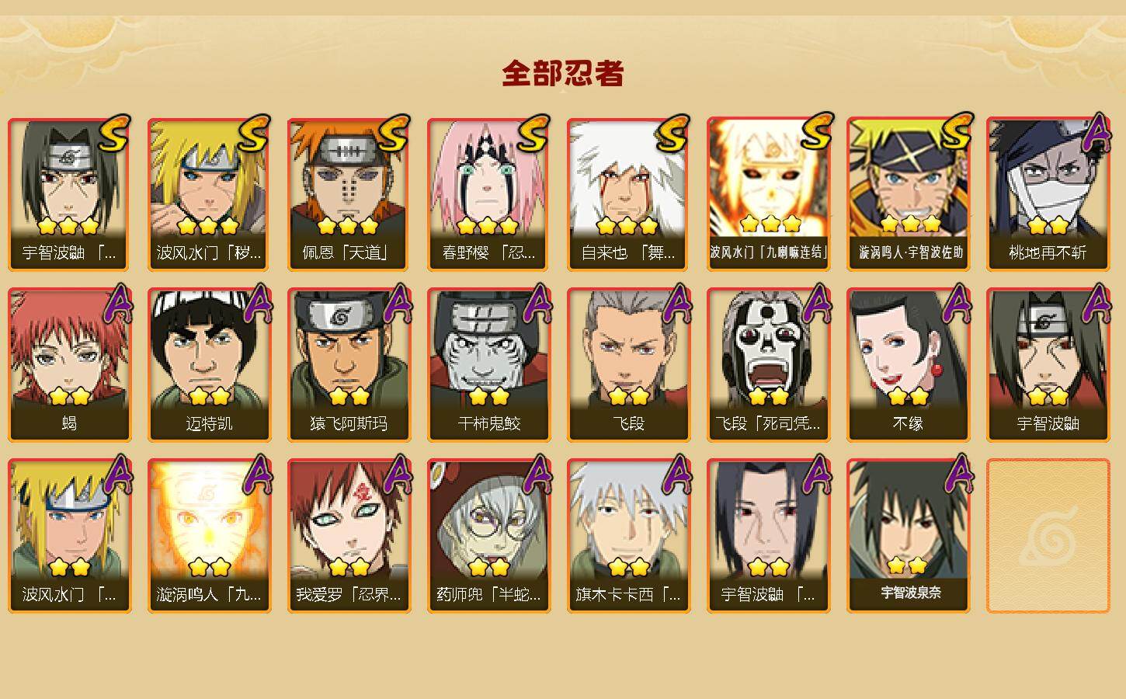Screen dimensions: 1126x699
Task: Open the 干柿鬼鲛 ninja card
Action: (488, 365)
